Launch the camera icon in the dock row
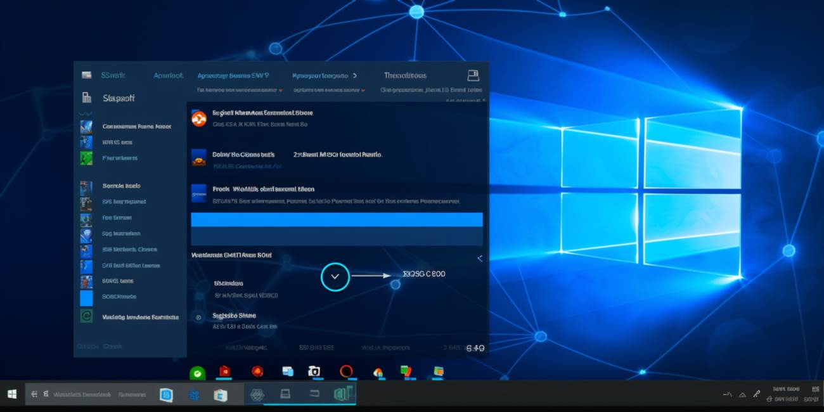Viewport: 824px width, 412px height. [314, 371]
